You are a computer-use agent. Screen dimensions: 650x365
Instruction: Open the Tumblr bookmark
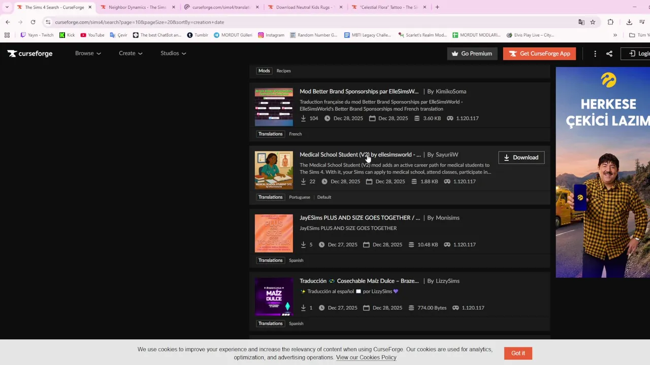[198, 35]
